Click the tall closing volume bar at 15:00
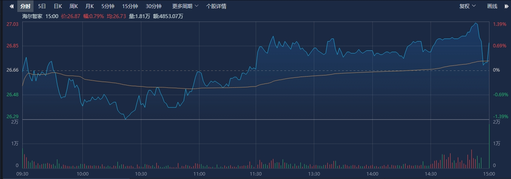Screen dimensions: 511x179 (x=489, y=146)
